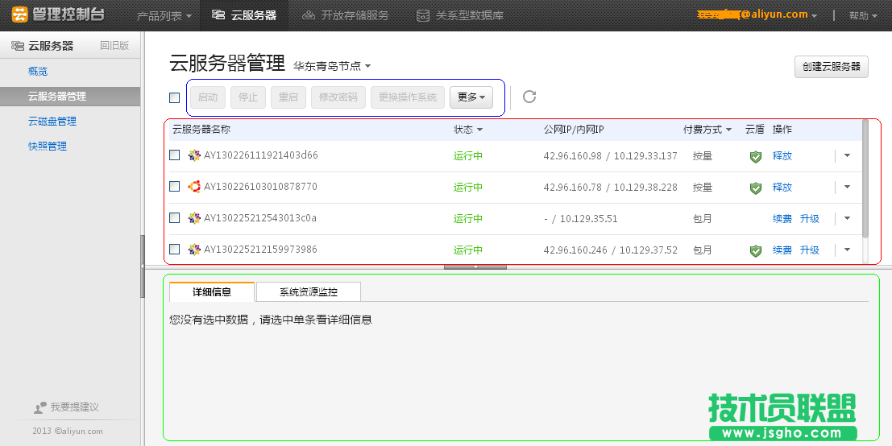Click IP text 42.96.160.246 / 10.129.37.52
The width and height of the screenshot is (892, 446).
[x=611, y=250]
